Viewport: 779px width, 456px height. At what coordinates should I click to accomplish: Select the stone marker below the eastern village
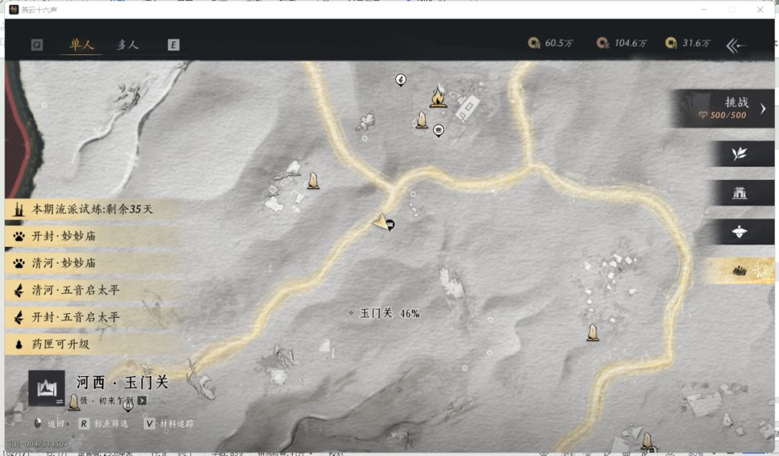click(x=592, y=333)
